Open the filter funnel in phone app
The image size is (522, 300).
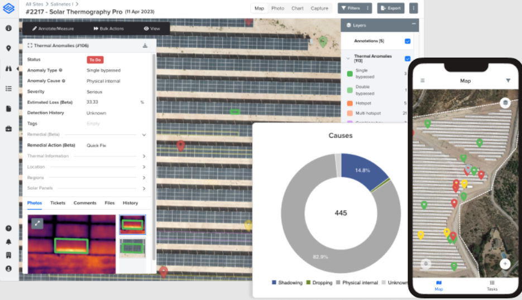click(x=508, y=80)
